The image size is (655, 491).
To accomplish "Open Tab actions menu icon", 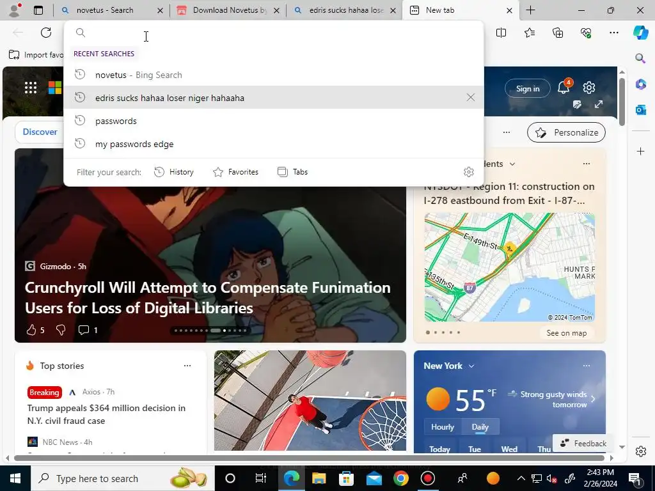I will click(x=38, y=10).
